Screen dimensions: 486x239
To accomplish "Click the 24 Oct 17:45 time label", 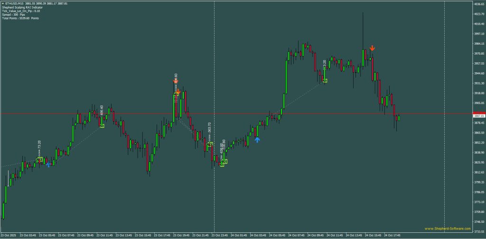I will click(x=393, y=235).
